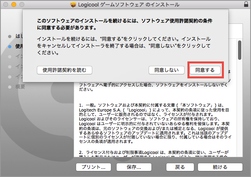Click the license paragraph starting with '1. 一般'
The width and height of the screenshot is (251, 177).
[x=155, y=123]
